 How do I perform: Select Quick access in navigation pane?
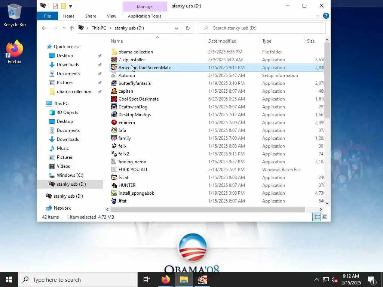pyautogui.click(x=67, y=47)
